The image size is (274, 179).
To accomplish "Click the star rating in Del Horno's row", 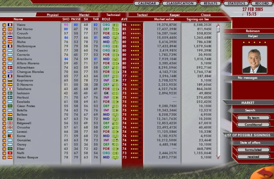I will pos(136,29).
